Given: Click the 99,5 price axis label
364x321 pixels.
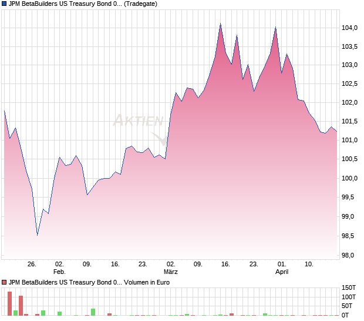Looking at the screenshot, I should (x=348, y=198).
